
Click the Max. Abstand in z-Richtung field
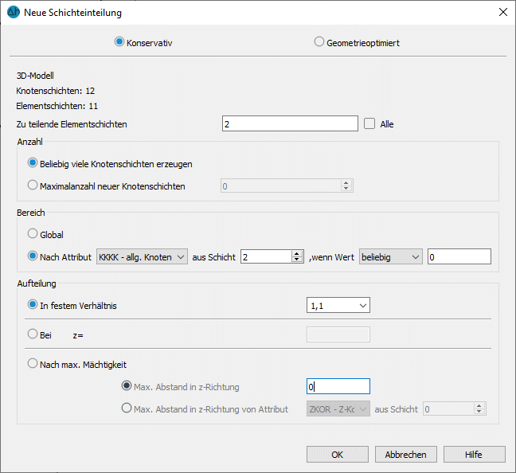(338, 386)
